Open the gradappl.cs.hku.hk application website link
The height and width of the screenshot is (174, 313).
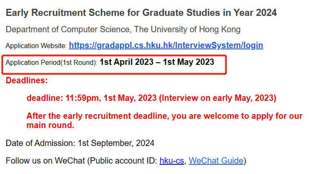166,45
